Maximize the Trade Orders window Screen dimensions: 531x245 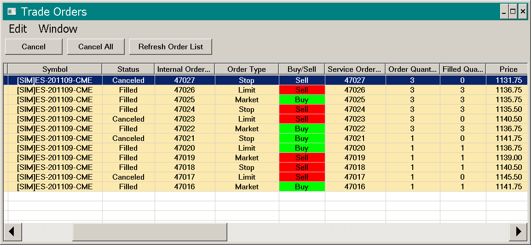coord(513,12)
